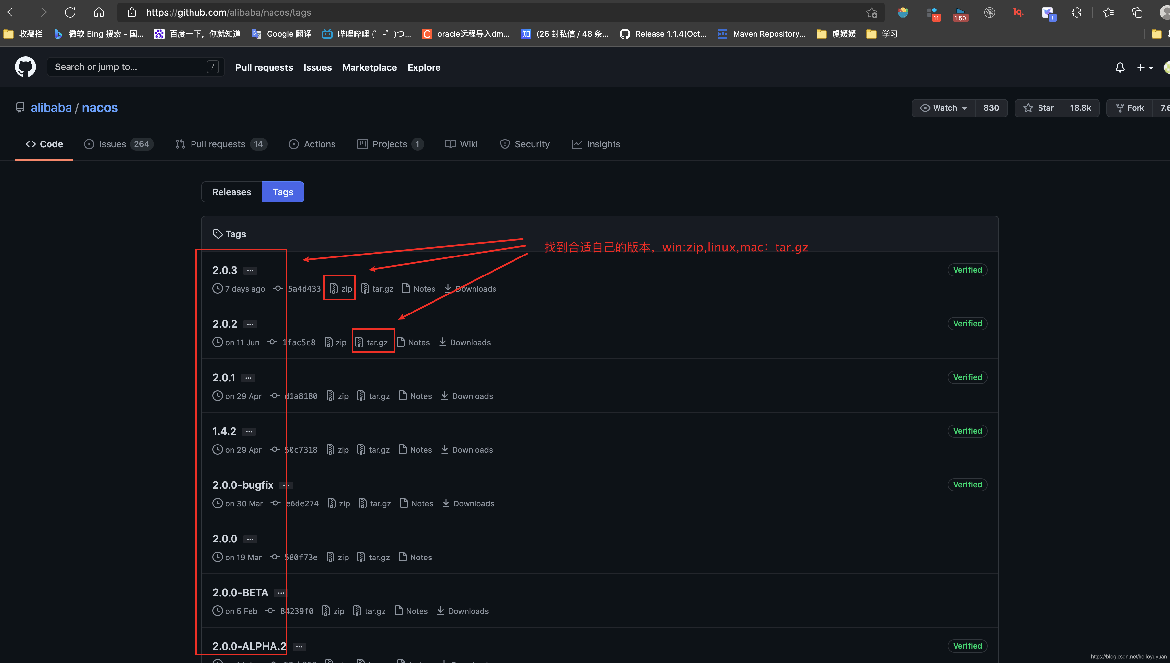The width and height of the screenshot is (1170, 663).
Task: Open Issues in top navigation
Action: 317,67
